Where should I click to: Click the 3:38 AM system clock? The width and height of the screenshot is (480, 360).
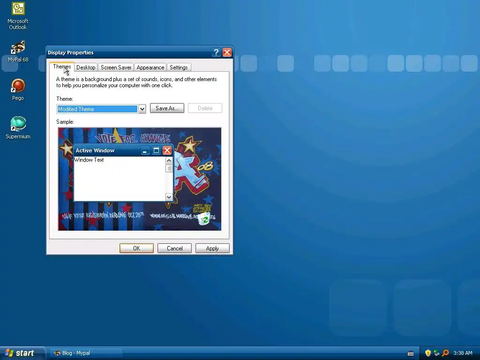tap(463, 353)
